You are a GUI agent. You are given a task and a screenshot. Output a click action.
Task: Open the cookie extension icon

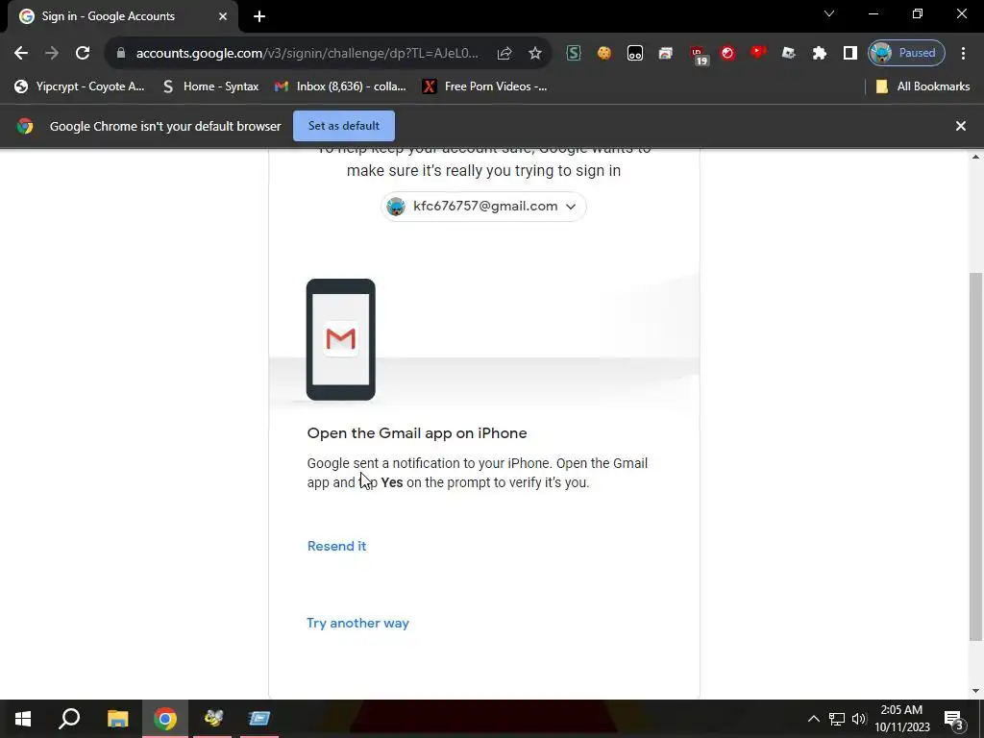(603, 54)
